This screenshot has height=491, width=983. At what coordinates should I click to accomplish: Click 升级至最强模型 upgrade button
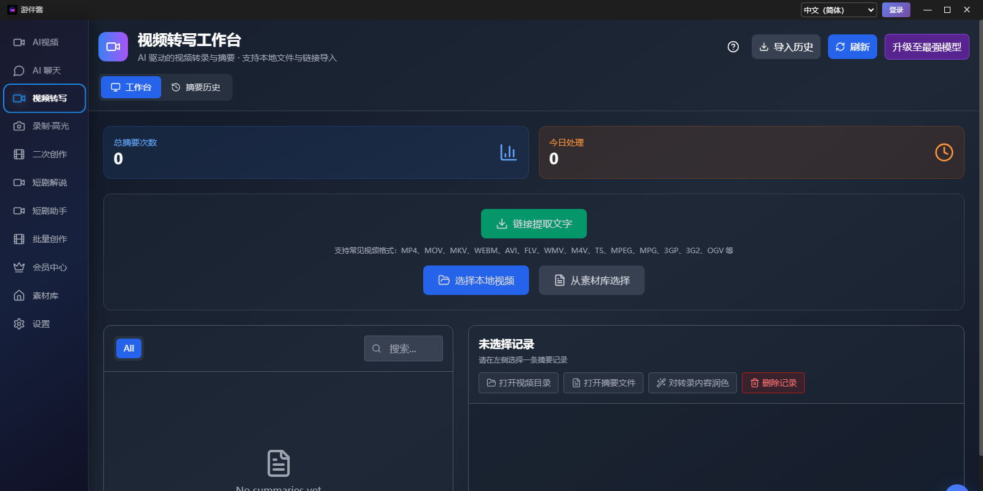926,47
